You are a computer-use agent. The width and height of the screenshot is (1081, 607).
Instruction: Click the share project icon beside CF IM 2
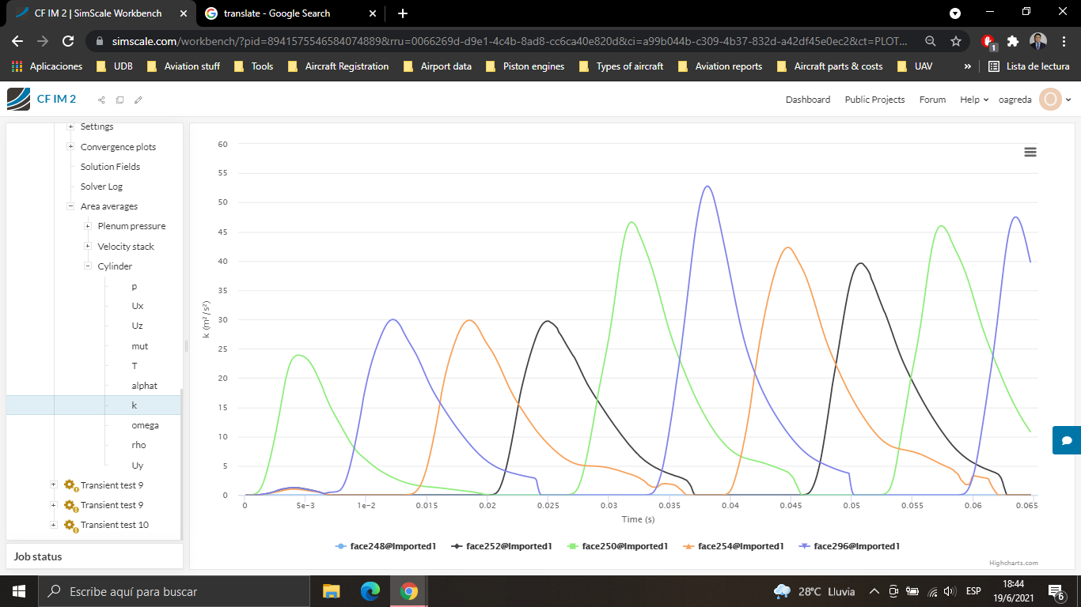pyautogui.click(x=101, y=100)
